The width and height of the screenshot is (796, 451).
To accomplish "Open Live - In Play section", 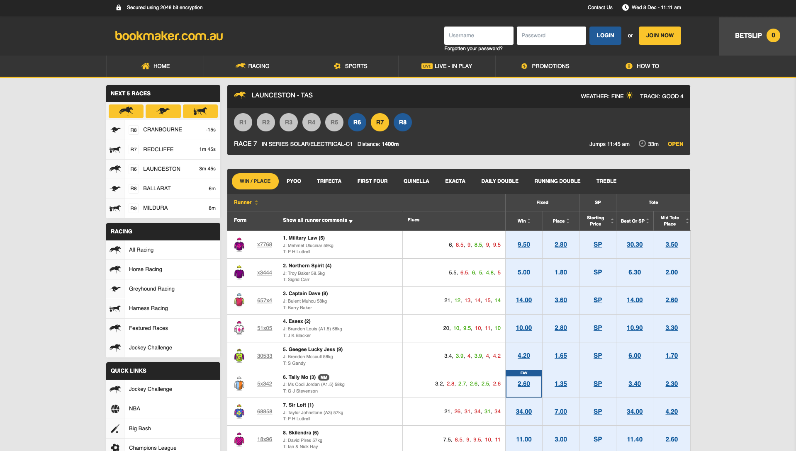I will point(447,66).
